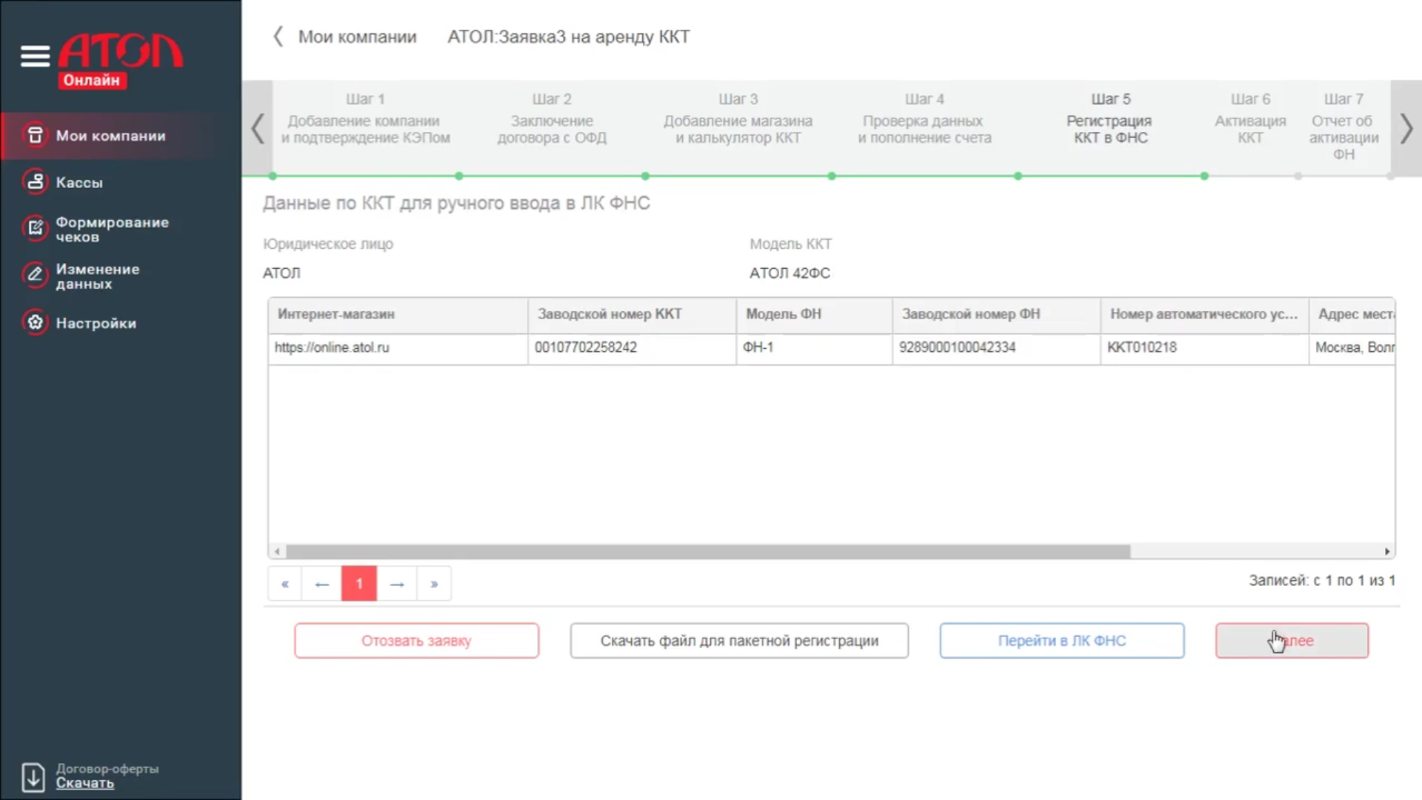Click the Формирование чеков icon

click(x=35, y=229)
